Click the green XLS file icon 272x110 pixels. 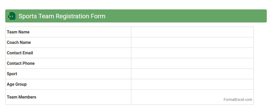click(12, 16)
